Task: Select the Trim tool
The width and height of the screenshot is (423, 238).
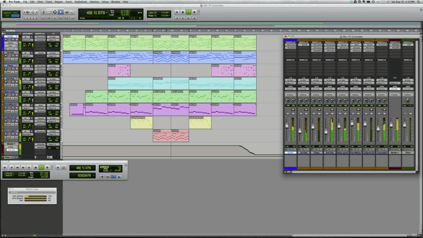Action: tap(50, 12)
